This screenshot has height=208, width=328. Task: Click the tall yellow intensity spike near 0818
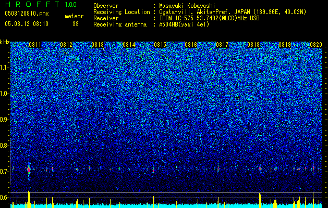260,200
